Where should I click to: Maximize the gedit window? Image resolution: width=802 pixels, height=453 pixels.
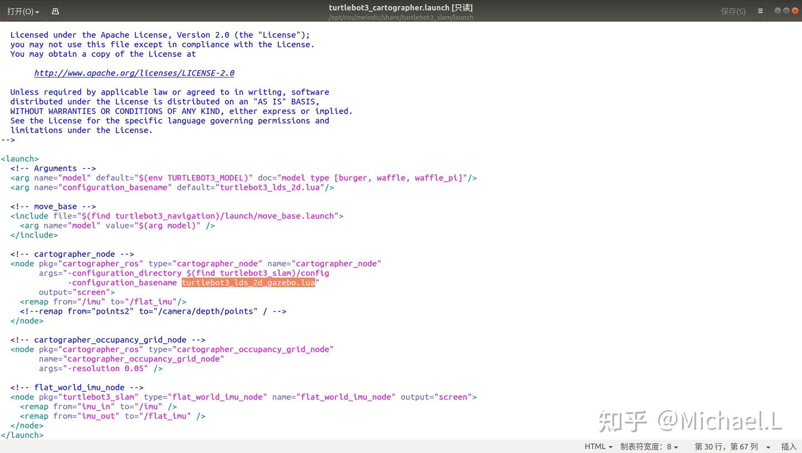click(786, 11)
